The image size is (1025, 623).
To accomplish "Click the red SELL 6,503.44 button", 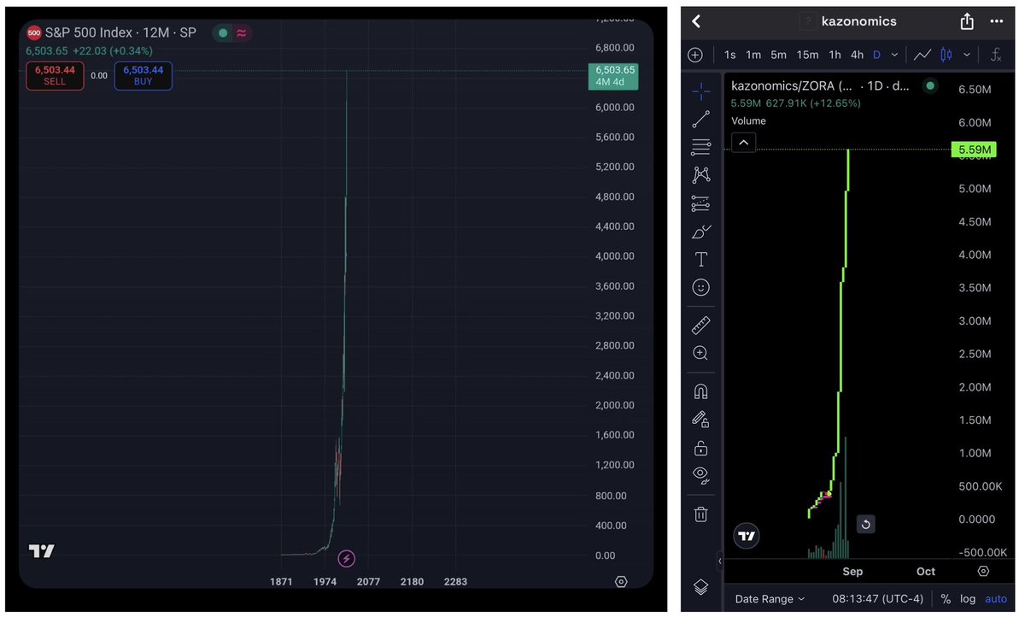I will (x=55, y=75).
